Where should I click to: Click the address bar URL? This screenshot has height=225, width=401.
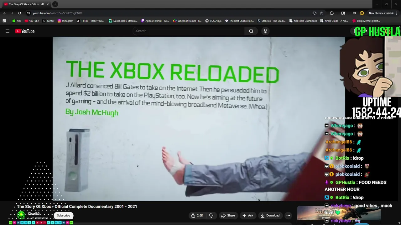pyautogui.click(x=57, y=13)
